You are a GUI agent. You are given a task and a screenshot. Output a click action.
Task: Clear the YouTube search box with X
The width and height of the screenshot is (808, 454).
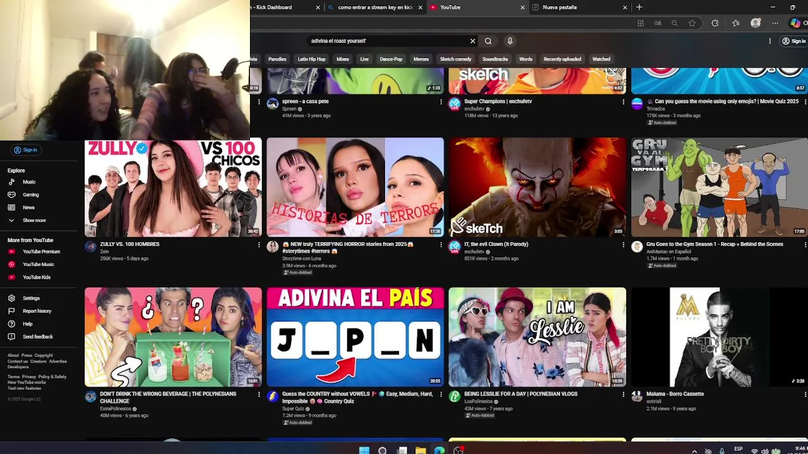(x=472, y=41)
